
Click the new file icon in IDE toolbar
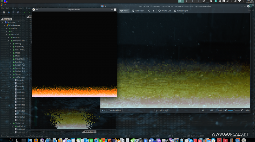click(4, 12)
